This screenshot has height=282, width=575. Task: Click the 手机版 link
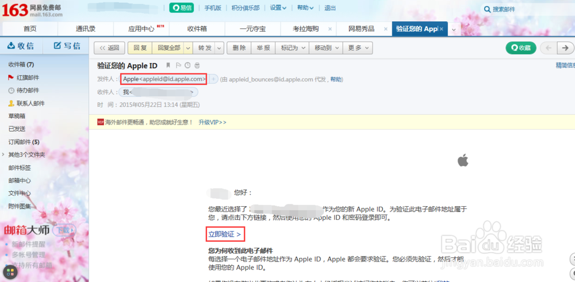tap(213, 8)
